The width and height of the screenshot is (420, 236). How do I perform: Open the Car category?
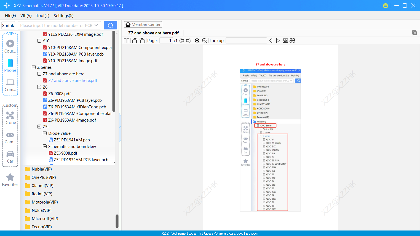(x=10, y=157)
